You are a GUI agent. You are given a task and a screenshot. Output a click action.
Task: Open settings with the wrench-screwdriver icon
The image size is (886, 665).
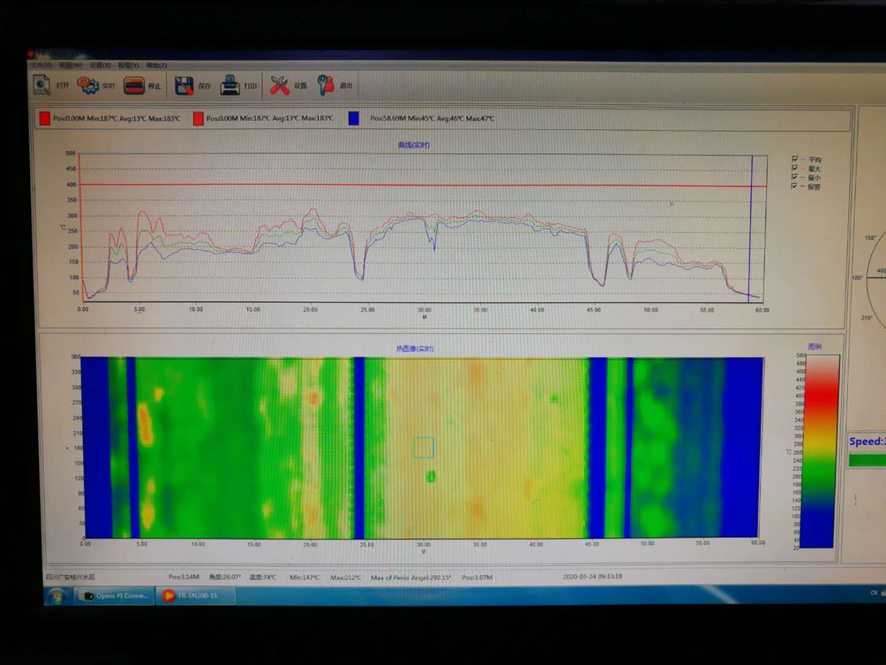[x=280, y=86]
